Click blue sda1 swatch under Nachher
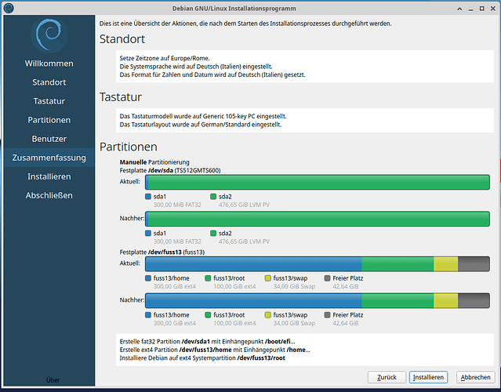The image size is (501, 392). click(x=148, y=233)
